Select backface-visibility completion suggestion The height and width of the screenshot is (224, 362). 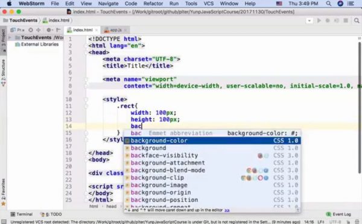coord(212,155)
